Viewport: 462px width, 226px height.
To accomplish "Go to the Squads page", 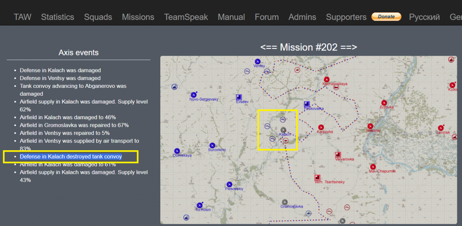I will click(98, 17).
